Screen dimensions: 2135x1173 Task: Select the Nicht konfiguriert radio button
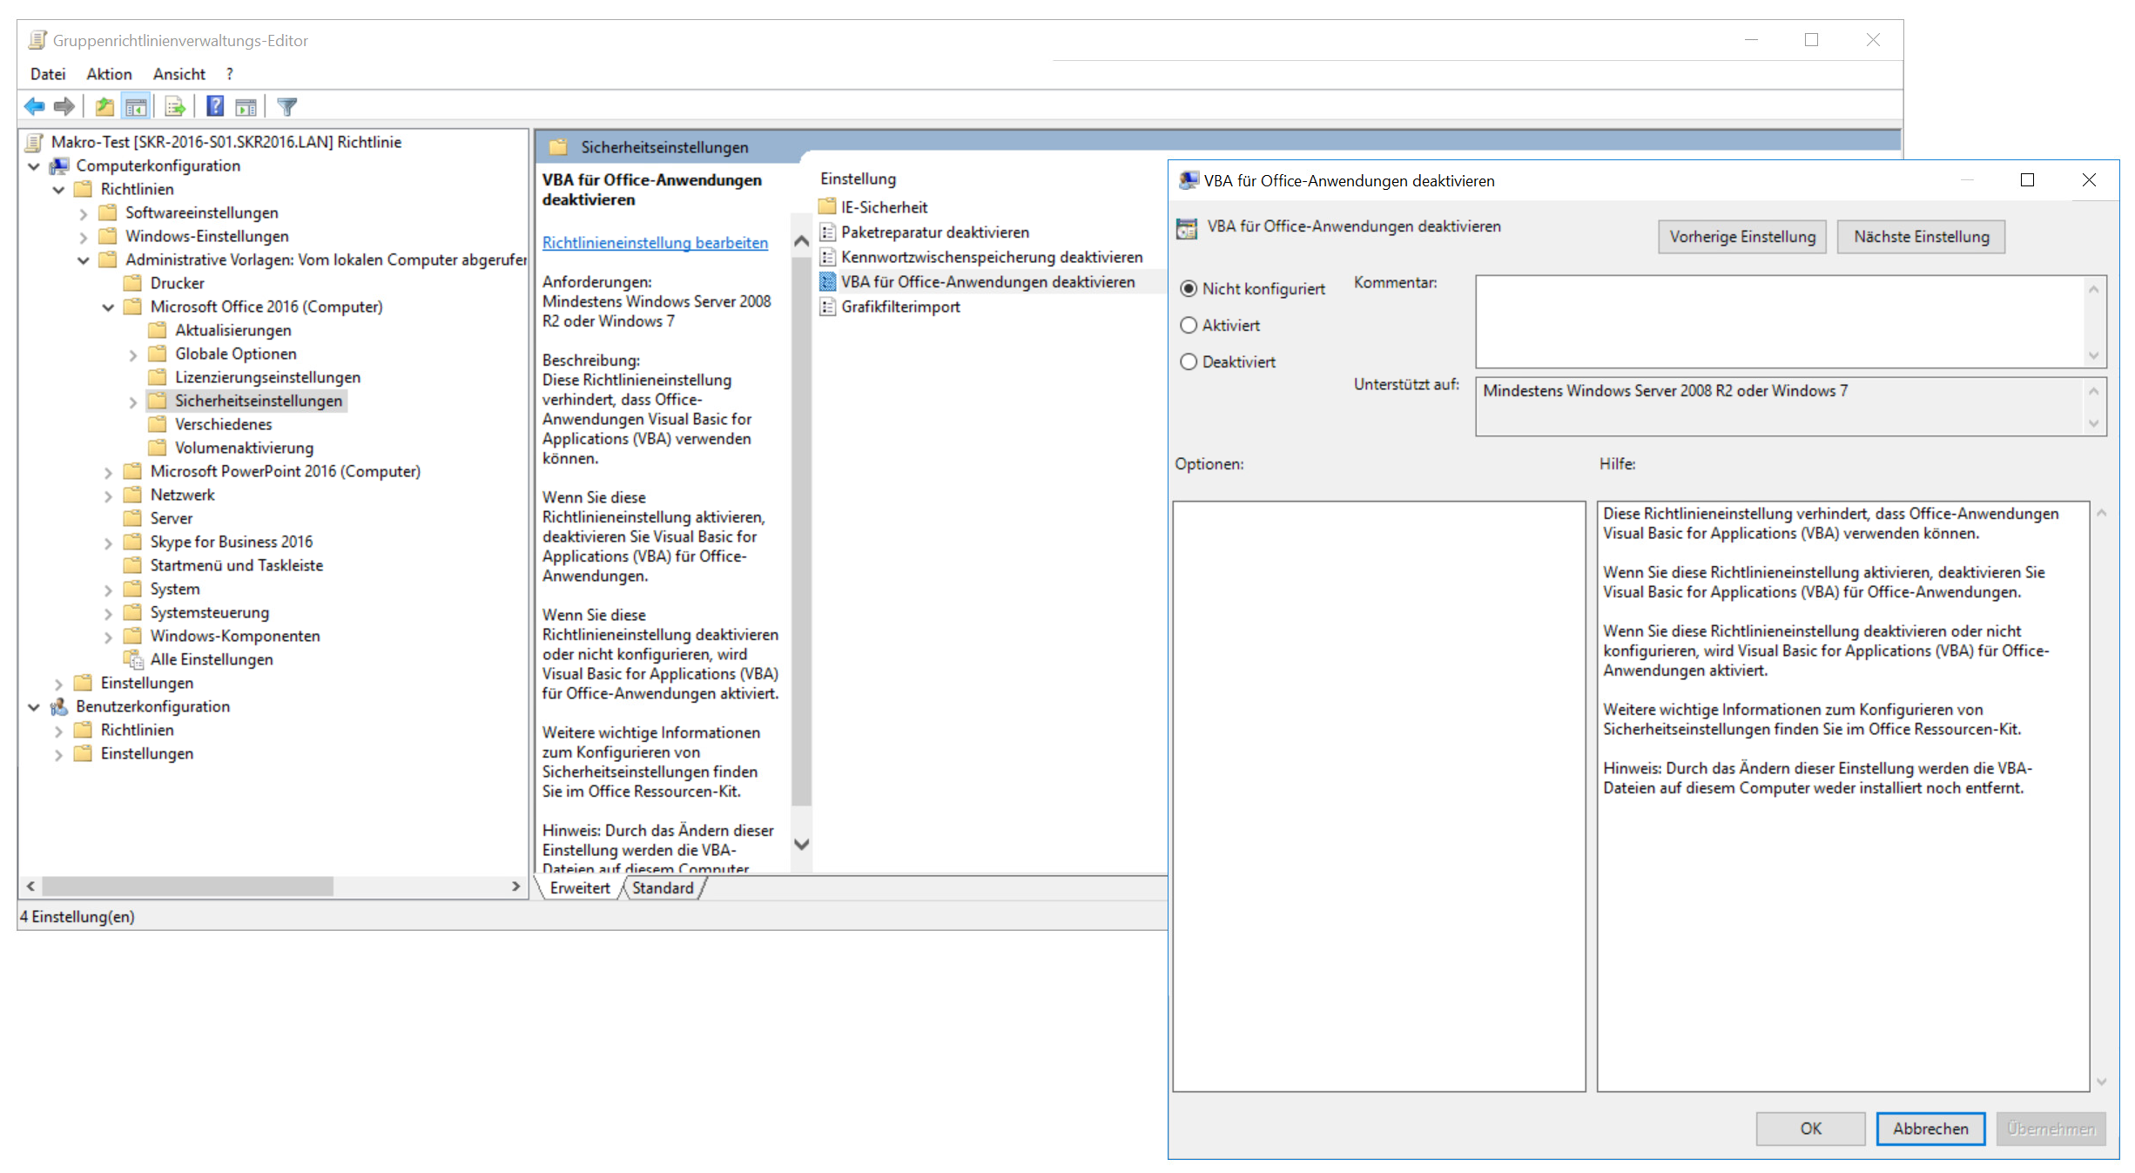(x=1189, y=288)
